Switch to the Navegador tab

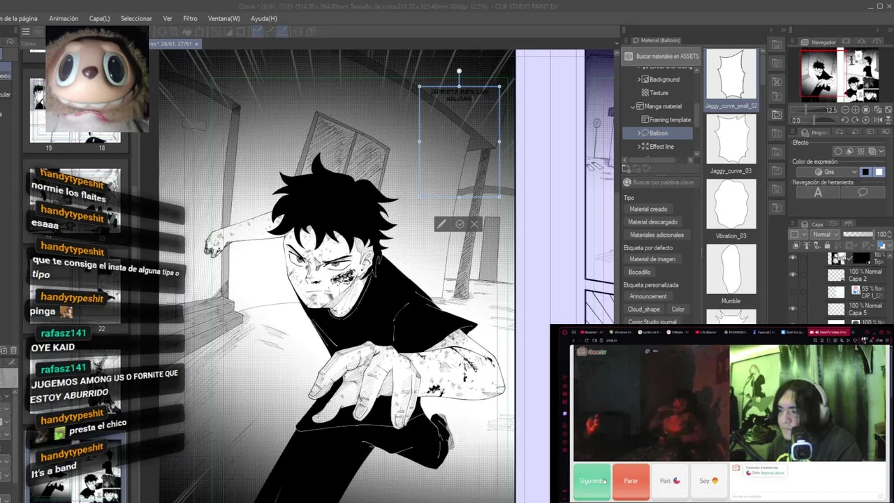coord(819,42)
